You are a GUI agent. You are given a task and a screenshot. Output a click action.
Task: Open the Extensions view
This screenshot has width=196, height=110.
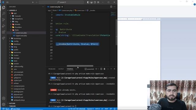click(3, 32)
